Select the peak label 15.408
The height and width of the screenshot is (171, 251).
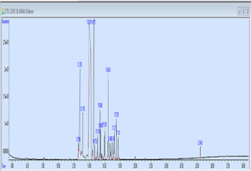[100, 106]
